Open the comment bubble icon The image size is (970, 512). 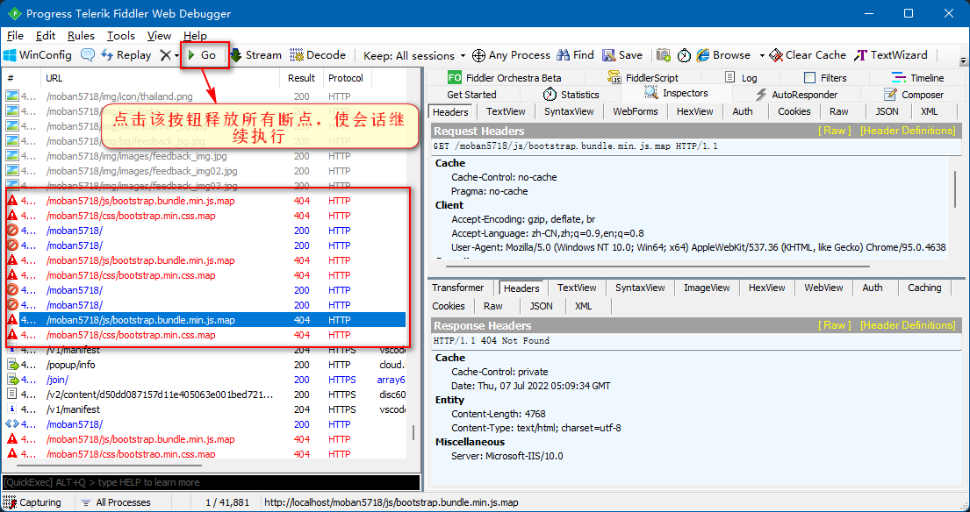coord(88,55)
